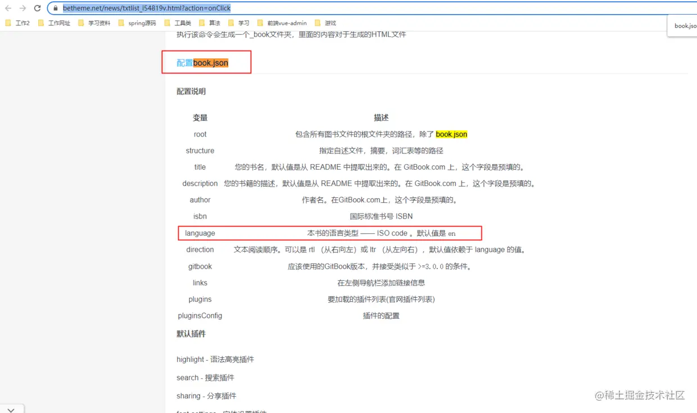The width and height of the screenshot is (697, 413).
Task: Select the author variable cell
Action: coord(200,200)
